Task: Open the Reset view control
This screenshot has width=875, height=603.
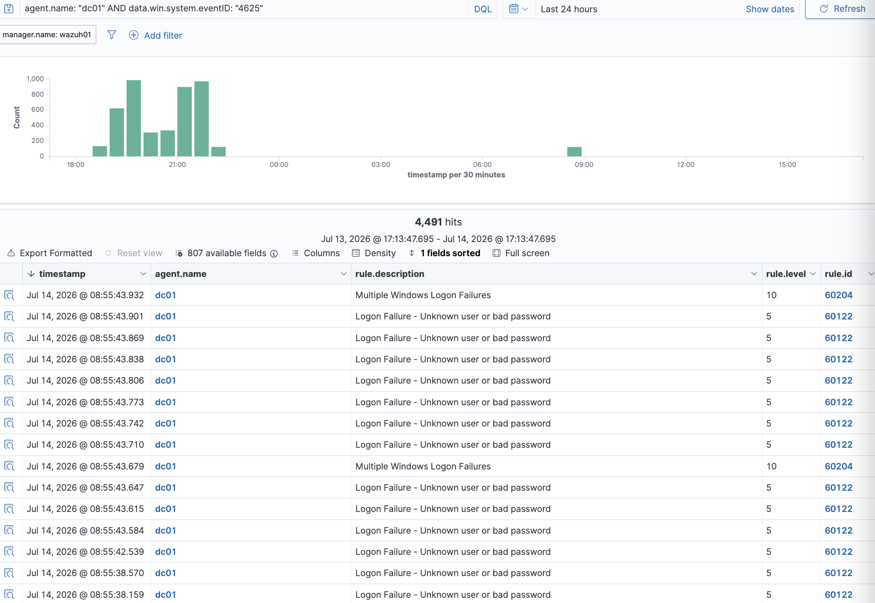Action: [134, 253]
